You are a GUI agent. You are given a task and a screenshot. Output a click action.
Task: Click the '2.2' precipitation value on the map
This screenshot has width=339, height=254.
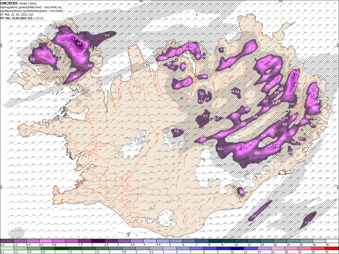tap(74, 39)
